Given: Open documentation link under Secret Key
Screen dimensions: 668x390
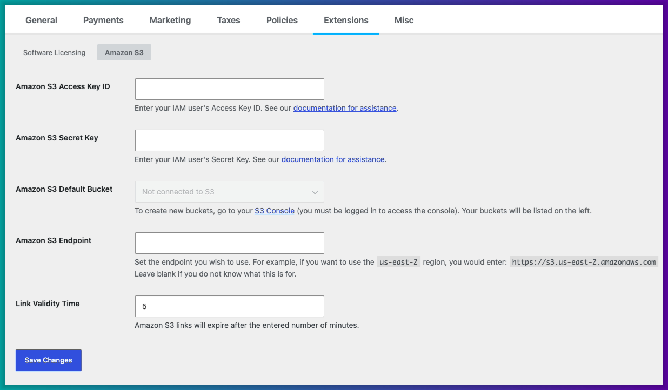Looking at the screenshot, I should (333, 159).
